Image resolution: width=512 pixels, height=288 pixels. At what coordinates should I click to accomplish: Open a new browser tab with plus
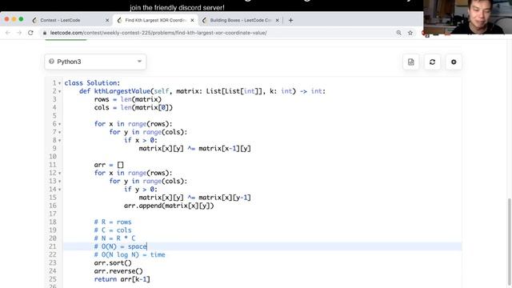290,20
